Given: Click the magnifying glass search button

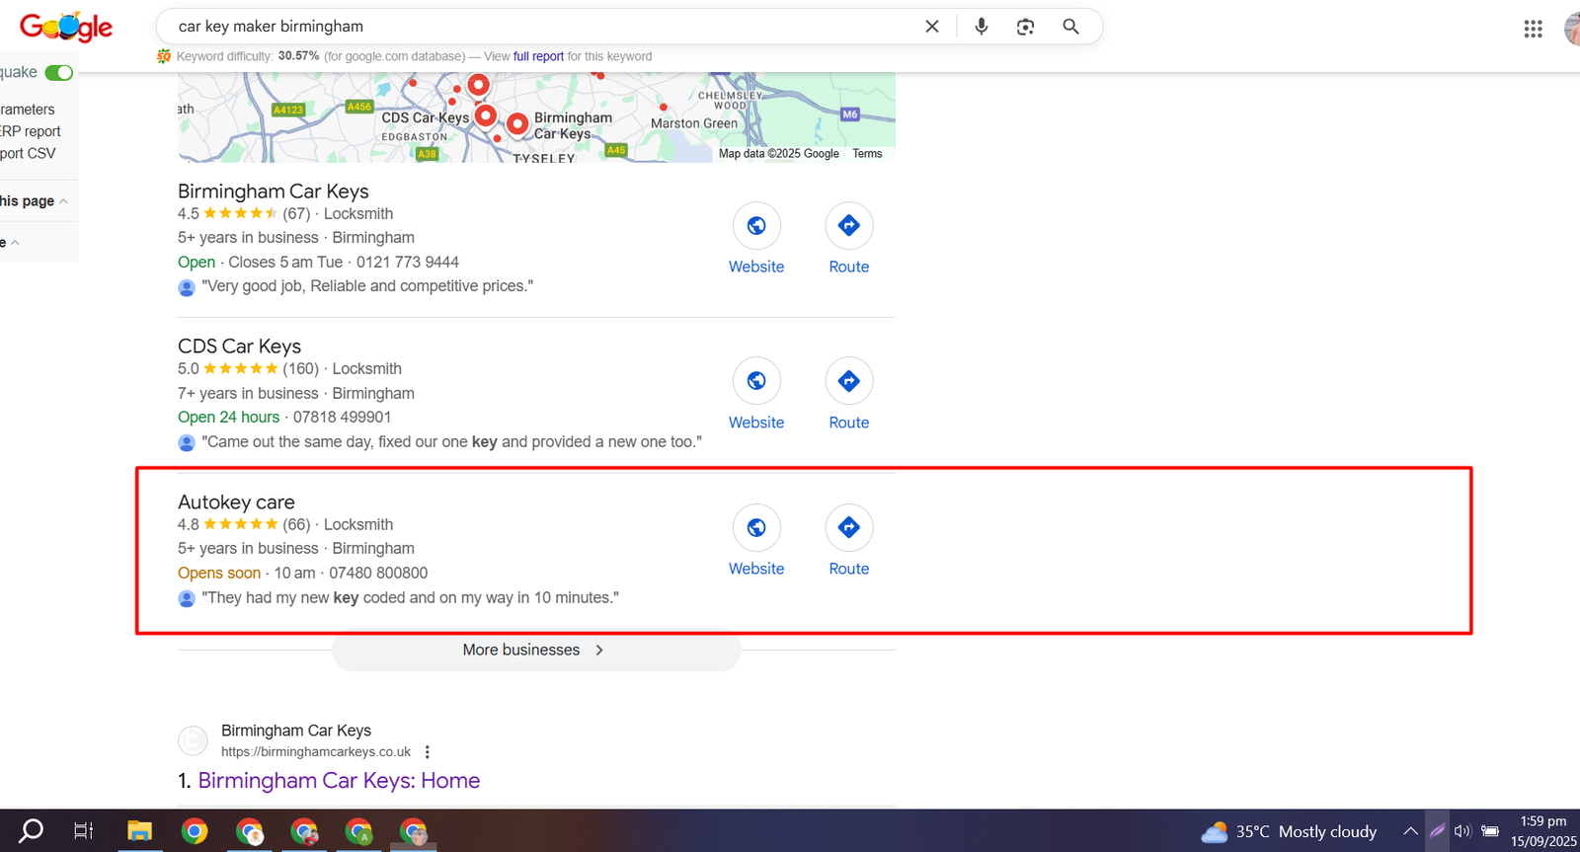Looking at the screenshot, I should pyautogui.click(x=1070, y=27).
